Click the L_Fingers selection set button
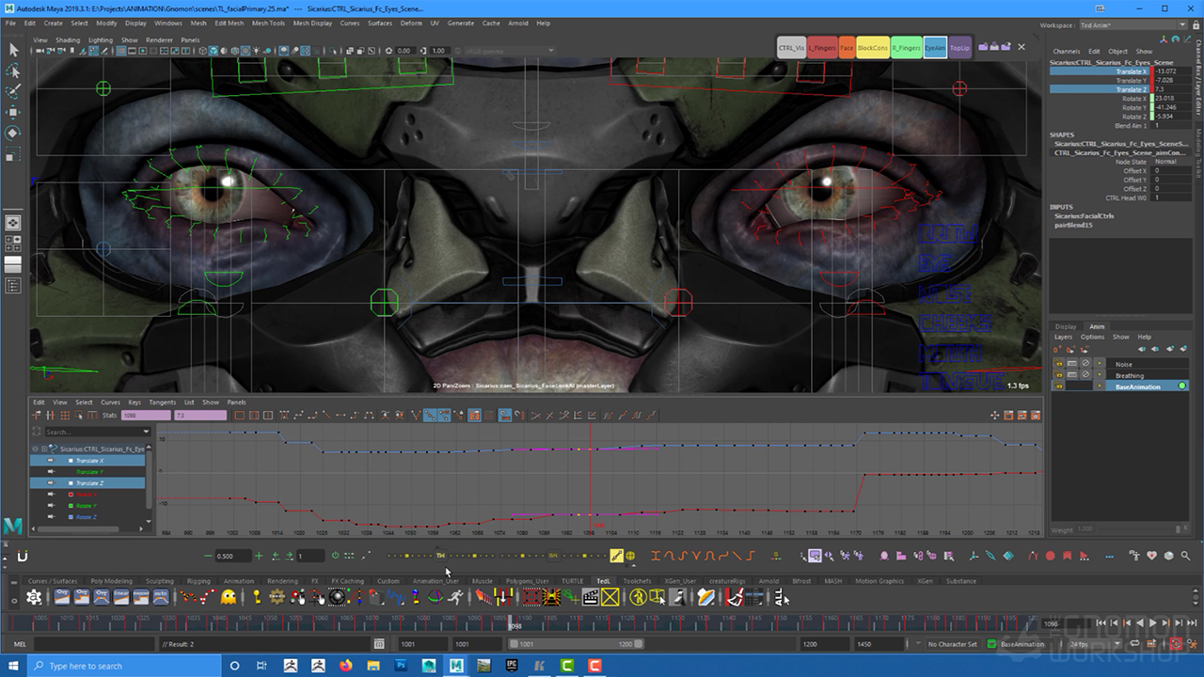Screen dimensions: 1204x677 [822, 48]
